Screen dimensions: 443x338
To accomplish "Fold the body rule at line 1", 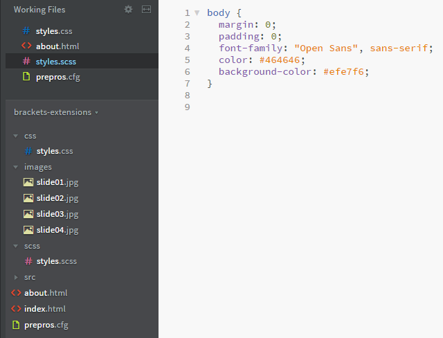I will pyautogui.click(x=197, y=13).
